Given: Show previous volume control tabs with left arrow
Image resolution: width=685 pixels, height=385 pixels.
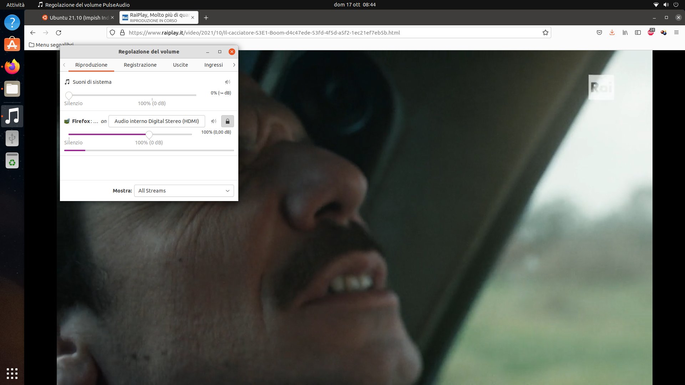Looking at the screenshot, I should click(64, 65).
